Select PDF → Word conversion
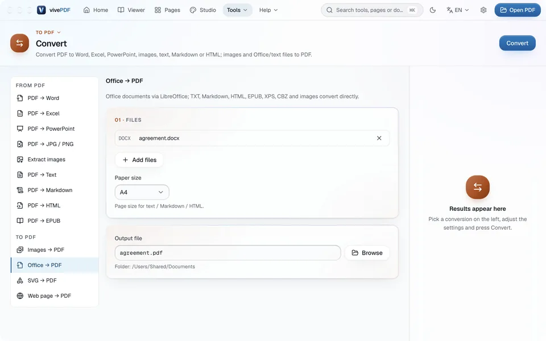Screen dimensions: 546x341 [55, 98]
